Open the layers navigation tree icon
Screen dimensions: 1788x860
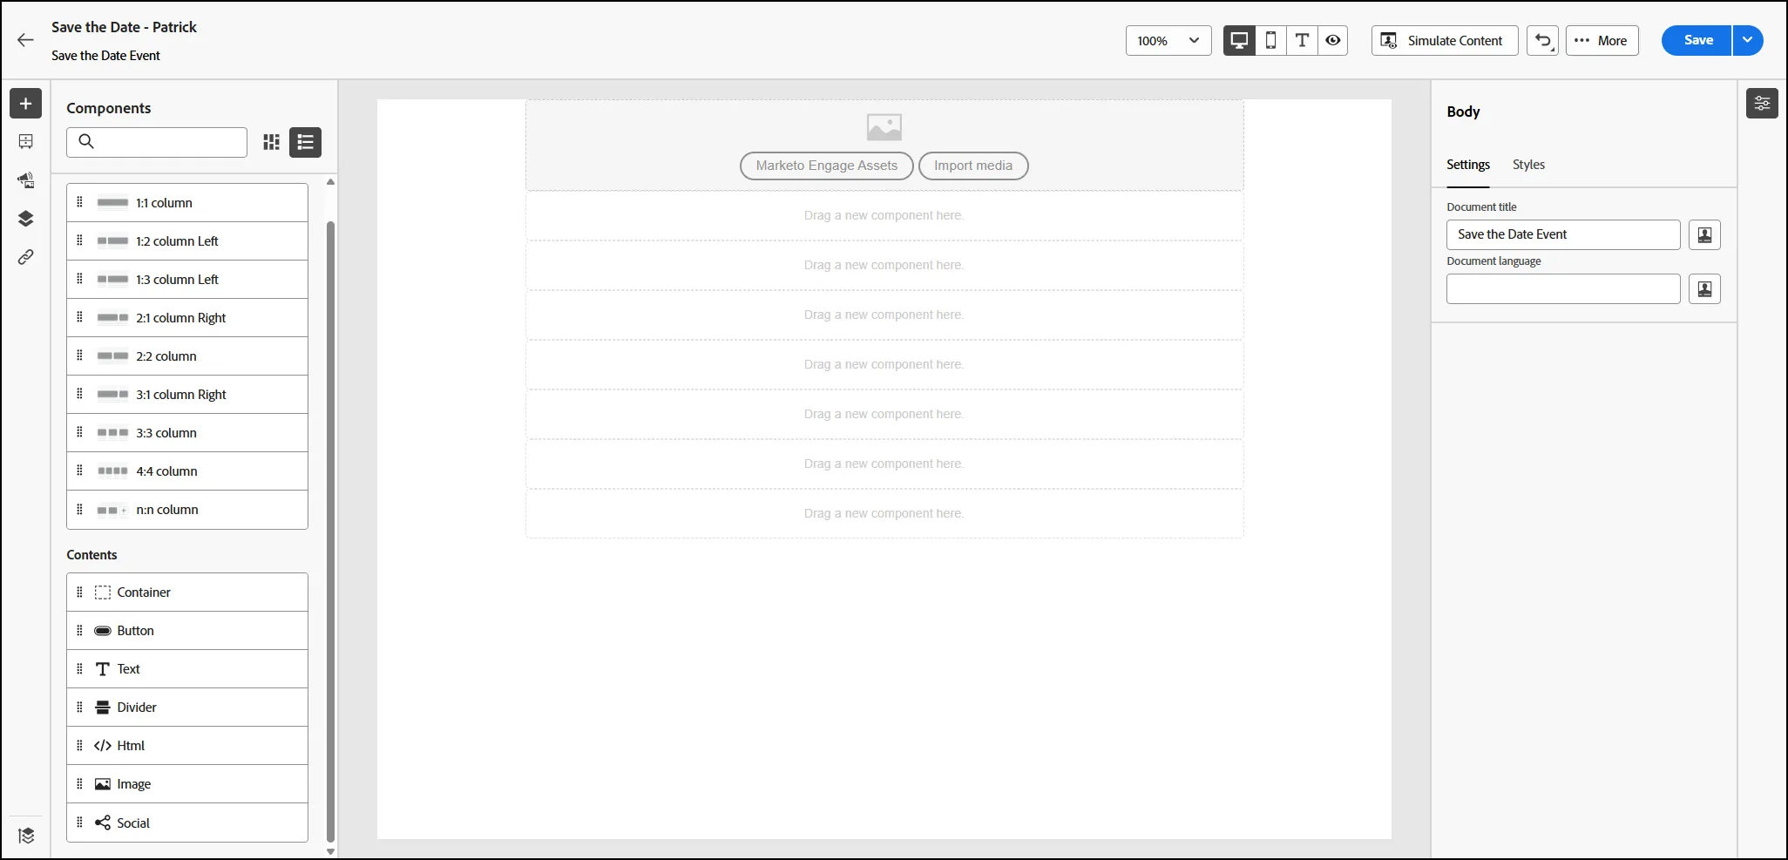[x=26, y=219]
